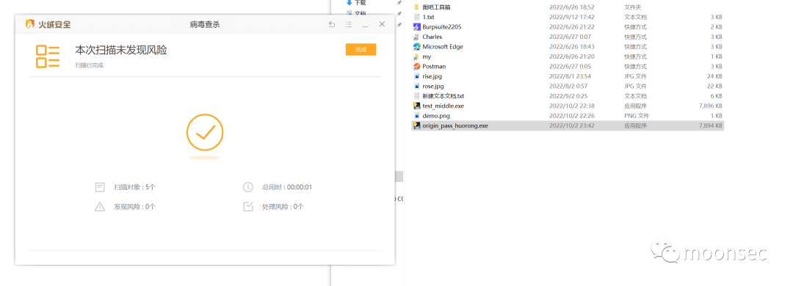Click test_middle.exe file name

tap(443, 106)
